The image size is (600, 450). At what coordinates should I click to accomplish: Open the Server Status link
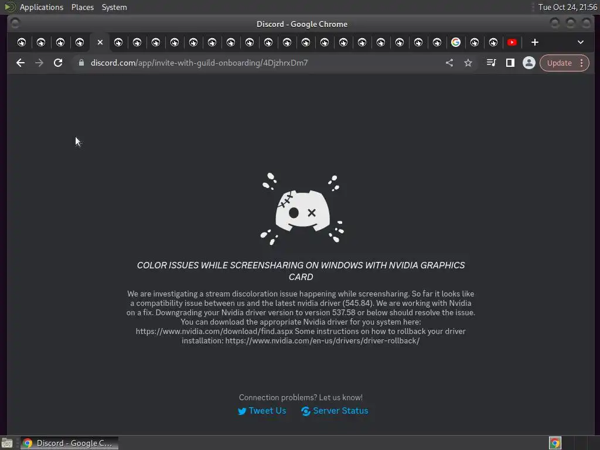(x=340, y=411)
